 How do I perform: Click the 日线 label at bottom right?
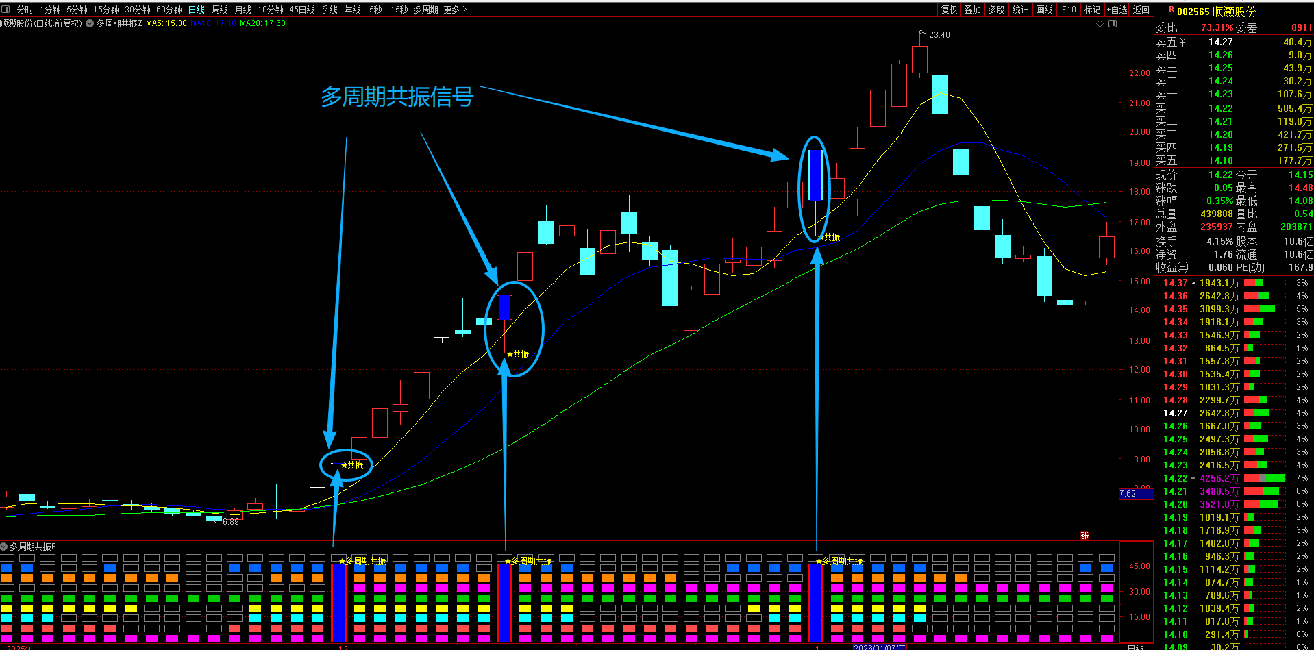click(x=1135, y=647)
